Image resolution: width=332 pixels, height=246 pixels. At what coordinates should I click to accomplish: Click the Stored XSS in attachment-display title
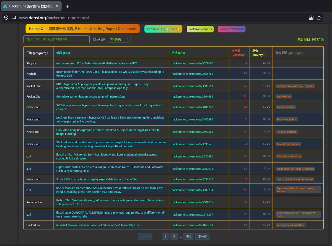coord(96,179)
